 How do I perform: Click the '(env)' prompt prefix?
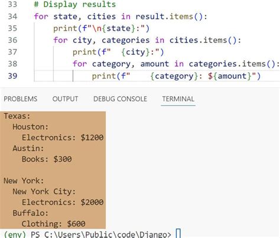(x=15, y=234)
